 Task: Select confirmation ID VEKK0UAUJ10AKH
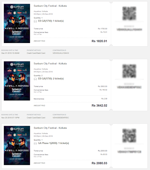tap(61, 53)
